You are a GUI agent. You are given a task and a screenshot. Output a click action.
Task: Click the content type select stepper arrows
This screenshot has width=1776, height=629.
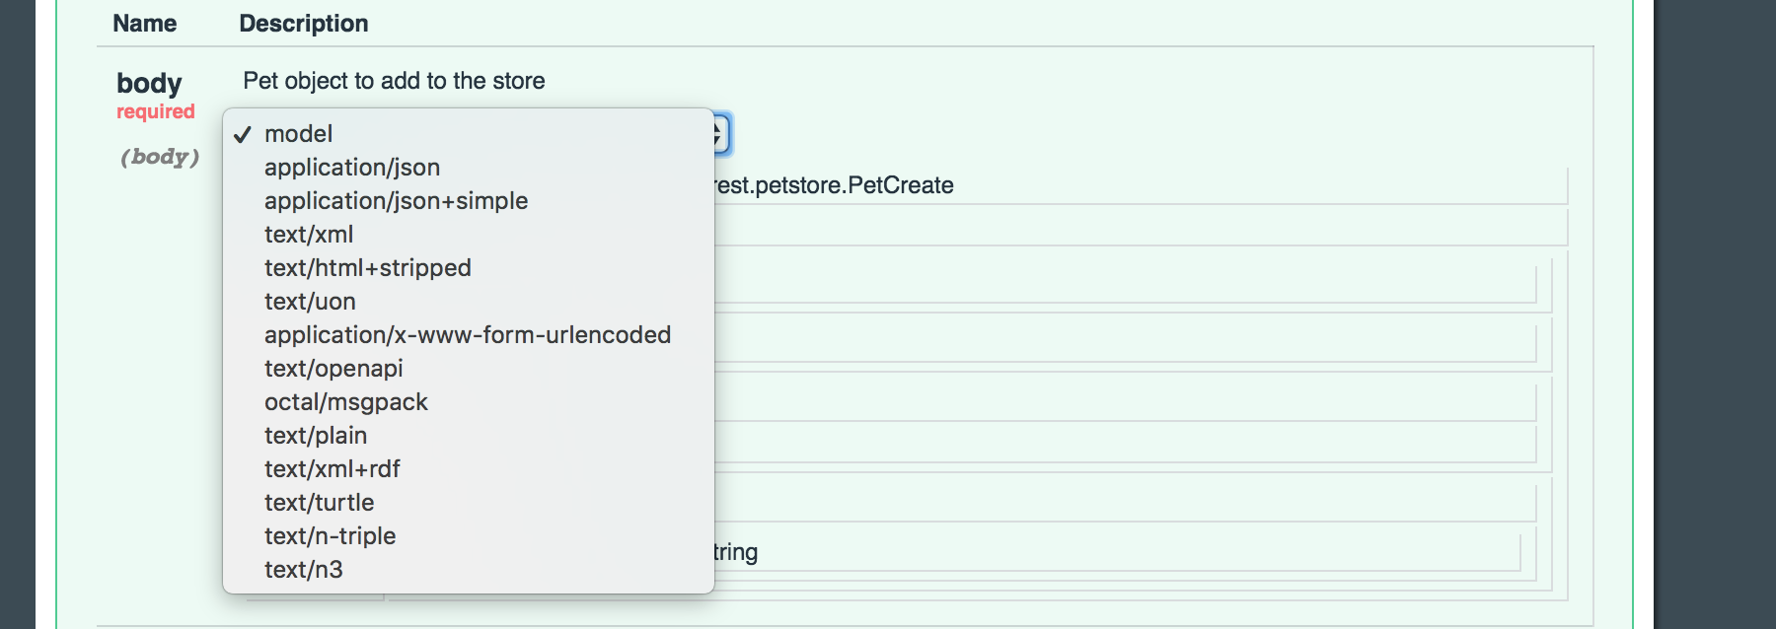721,135
